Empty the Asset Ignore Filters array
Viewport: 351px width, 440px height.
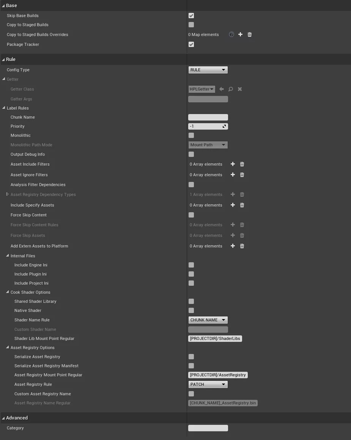[x=242, y=175]
